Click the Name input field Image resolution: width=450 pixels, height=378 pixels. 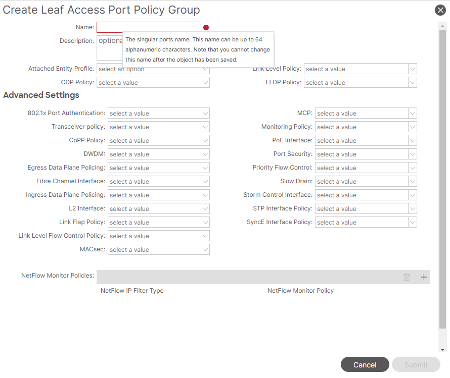tap(149, 27)
